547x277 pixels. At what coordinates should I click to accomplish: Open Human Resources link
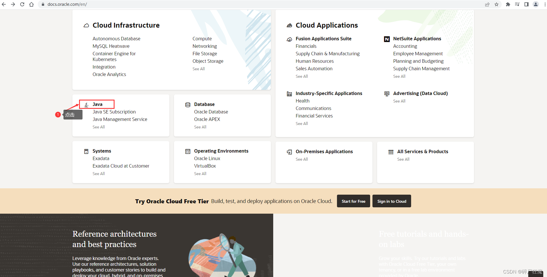tap(315, 61)
